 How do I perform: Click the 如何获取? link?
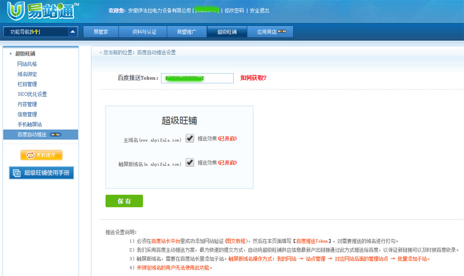253,78
